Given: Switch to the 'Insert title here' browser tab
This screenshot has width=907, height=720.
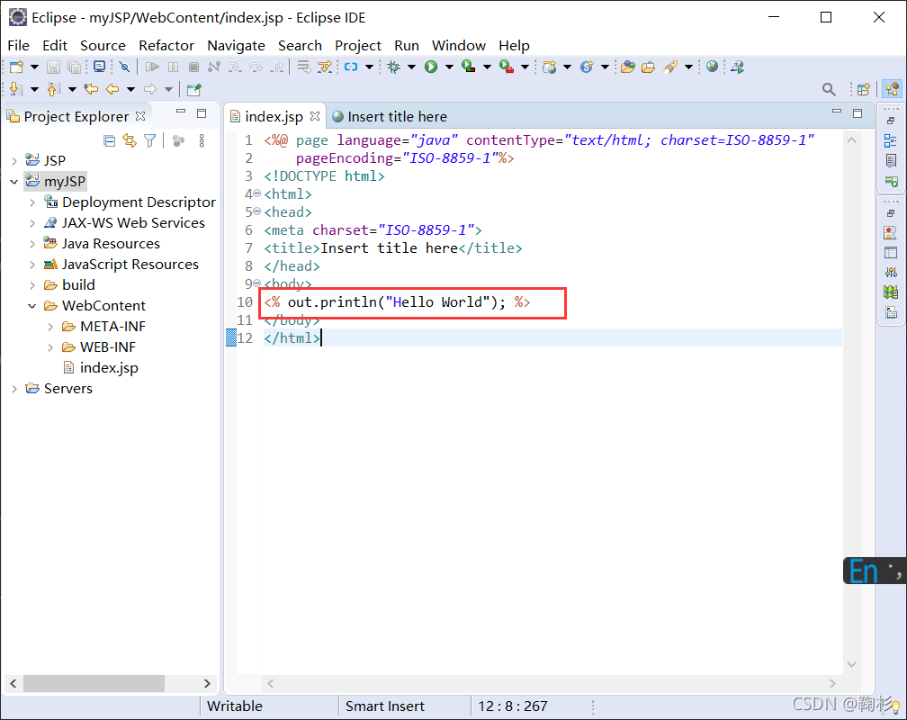Looking at the screenshot, I should pos(390,117).
